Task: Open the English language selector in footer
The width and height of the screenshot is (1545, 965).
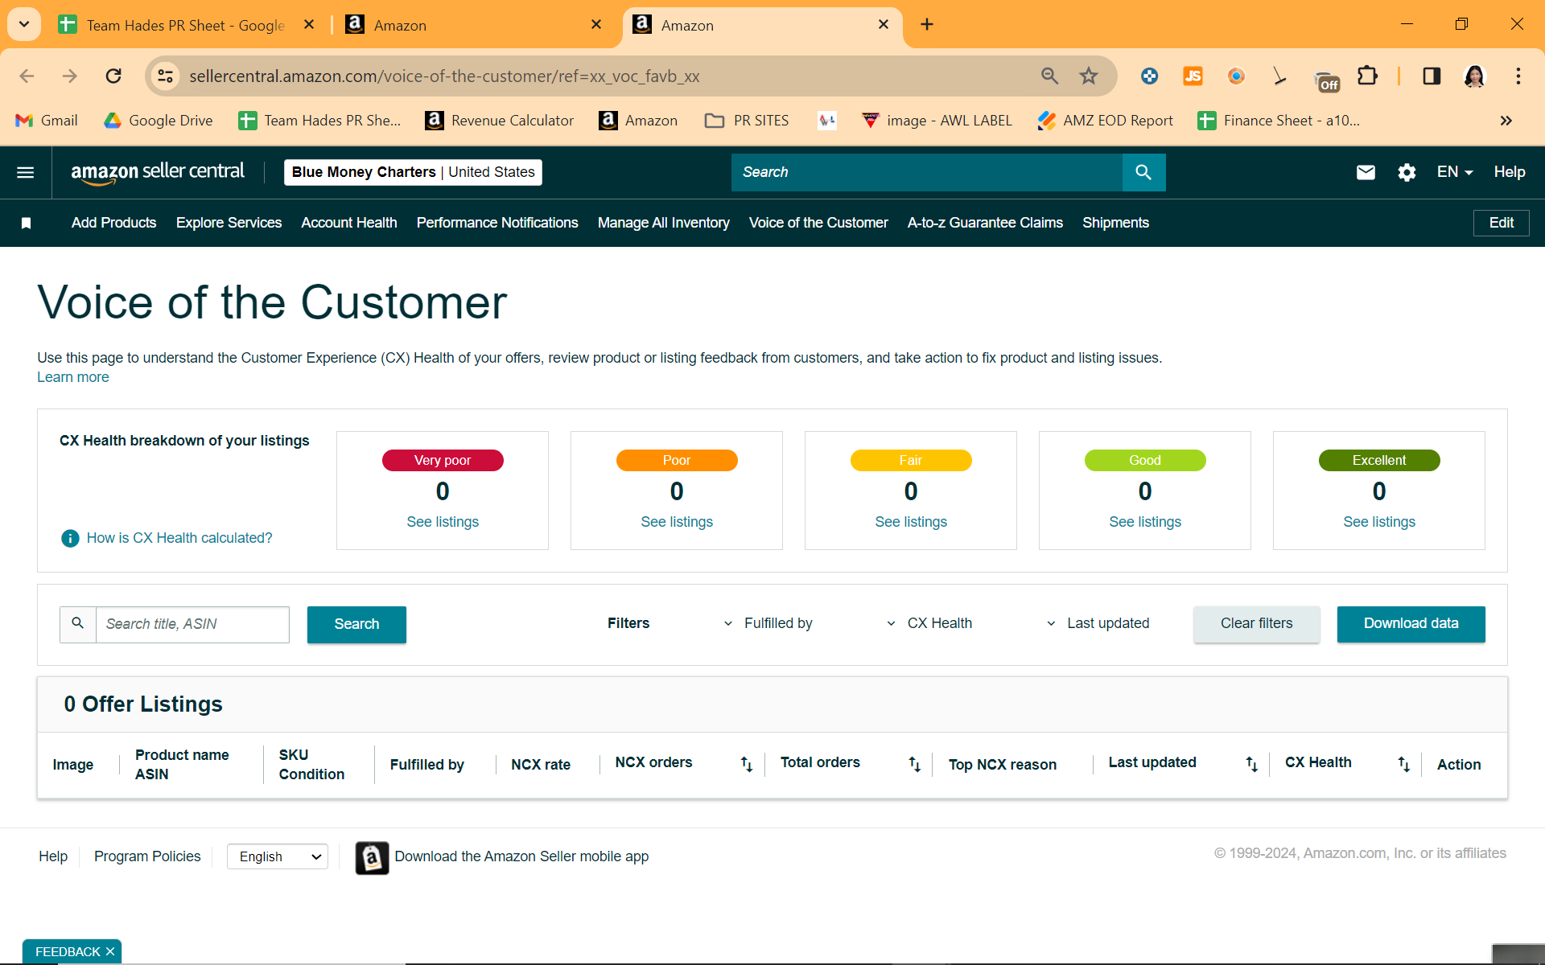Action: pos(278,857)
